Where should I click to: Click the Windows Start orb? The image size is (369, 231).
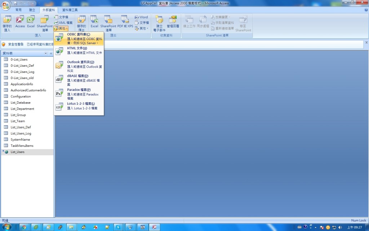(x=6, y=227)
